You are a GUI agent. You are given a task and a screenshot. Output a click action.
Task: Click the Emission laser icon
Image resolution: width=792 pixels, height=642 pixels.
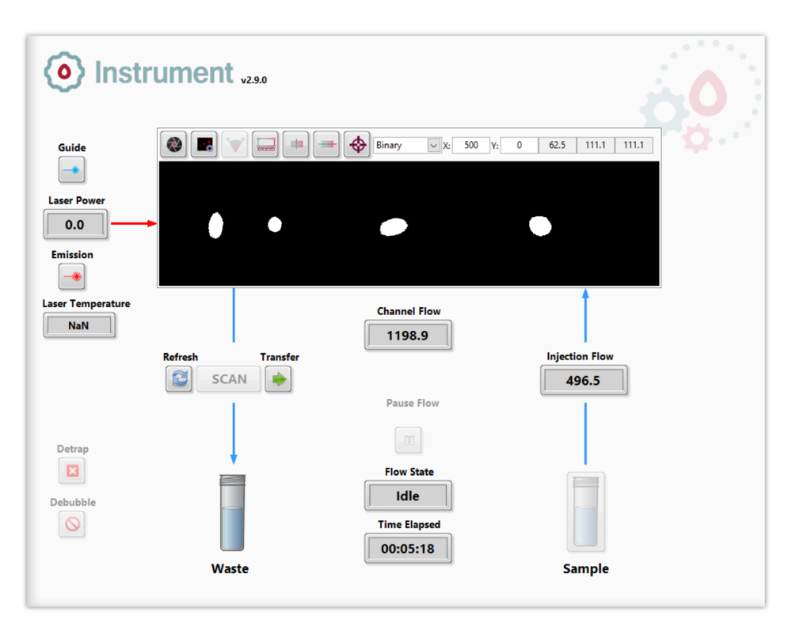72,277
